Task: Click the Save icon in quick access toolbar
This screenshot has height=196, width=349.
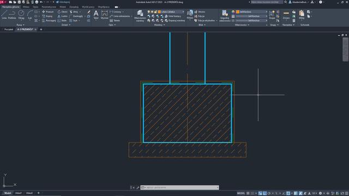Action: [x=19, y=2]
